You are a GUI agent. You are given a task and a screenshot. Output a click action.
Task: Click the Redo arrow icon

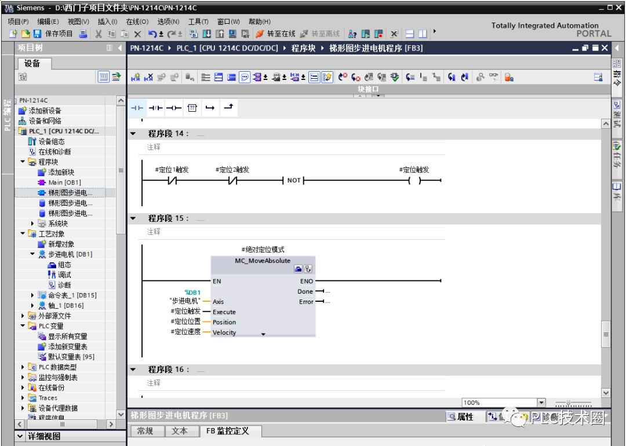[171, 34]
